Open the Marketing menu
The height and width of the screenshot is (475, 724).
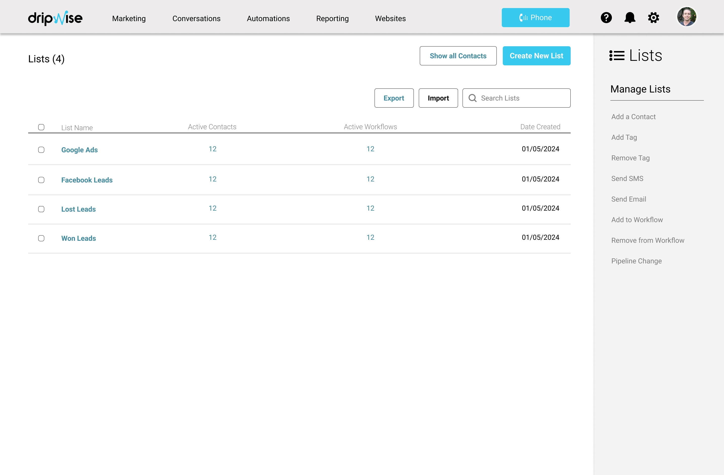[129, 19]
